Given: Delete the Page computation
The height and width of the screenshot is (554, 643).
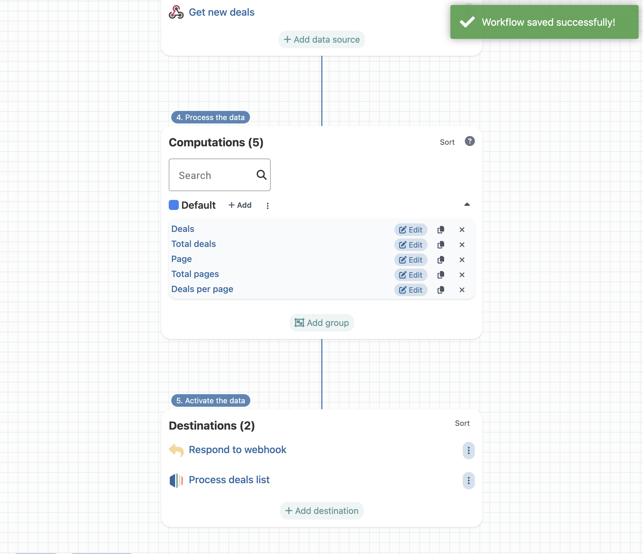Looking at the screenshot, I should 462,260.
